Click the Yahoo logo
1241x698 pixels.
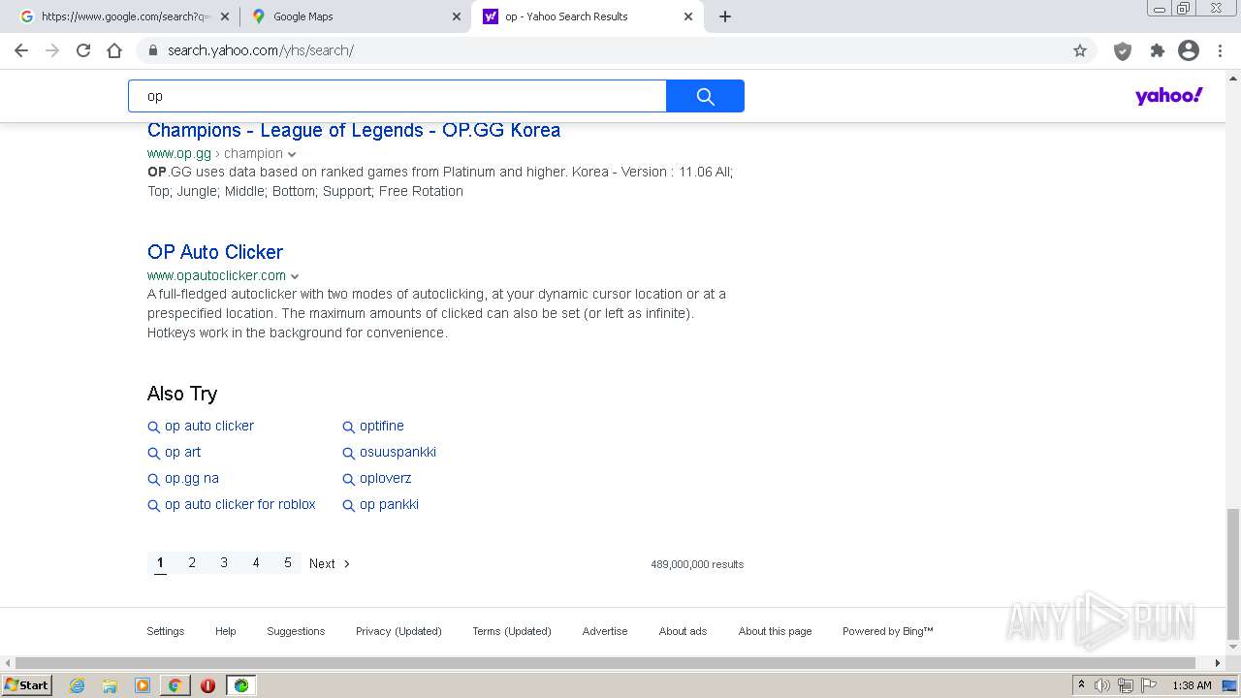click(1168, 96)
